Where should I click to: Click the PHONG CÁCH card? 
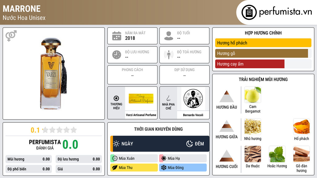point(132,75)
